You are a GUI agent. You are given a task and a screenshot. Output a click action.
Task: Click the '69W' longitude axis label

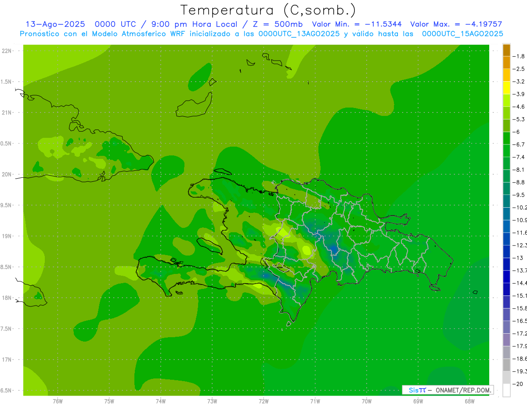418,401
